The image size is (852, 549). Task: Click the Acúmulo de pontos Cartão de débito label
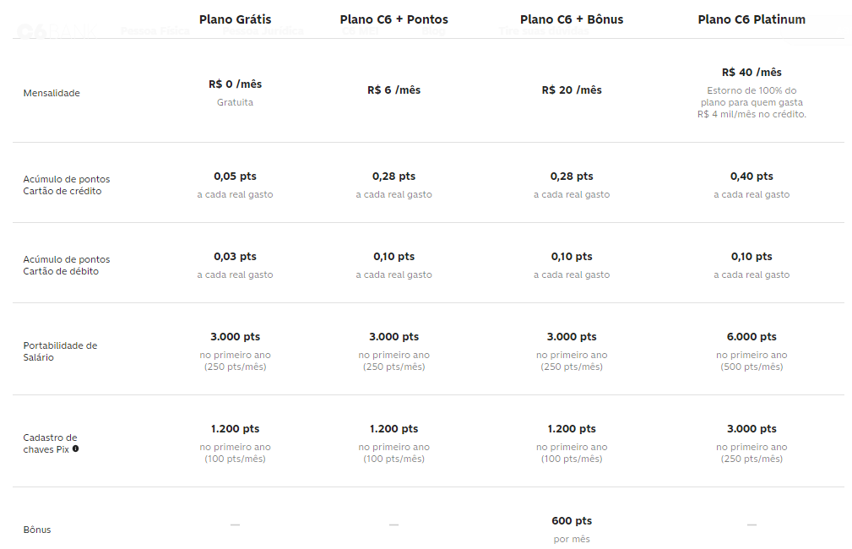point(67,265)
